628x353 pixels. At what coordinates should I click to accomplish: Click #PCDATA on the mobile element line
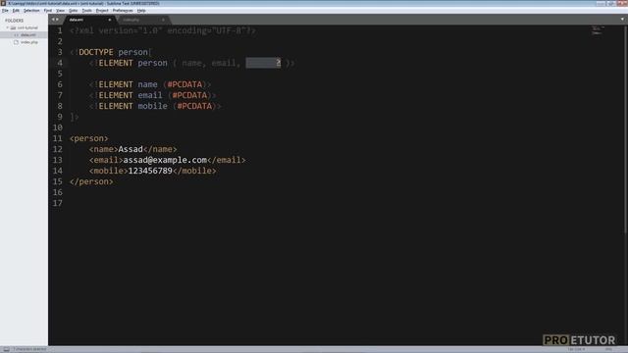[x=194, y=106]
